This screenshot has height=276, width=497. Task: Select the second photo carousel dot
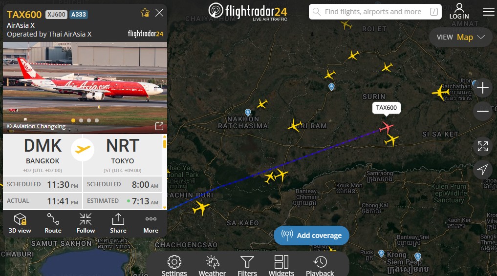coord(81,120)
